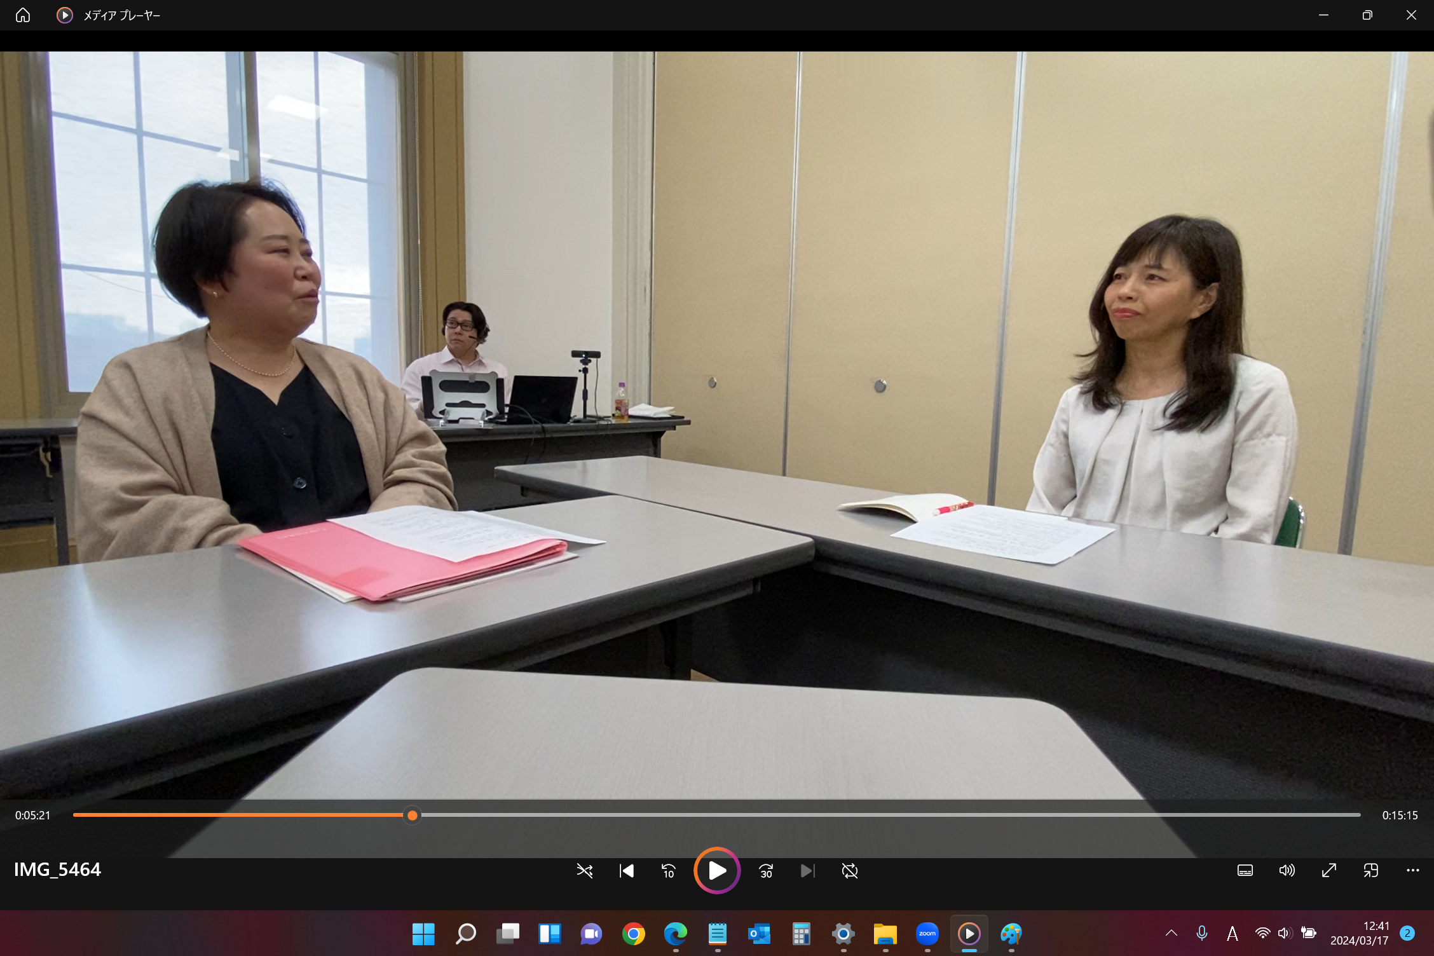Screen dimensions: 1434x956
Task: Toggle repeat mode
Action: point(849,870)
